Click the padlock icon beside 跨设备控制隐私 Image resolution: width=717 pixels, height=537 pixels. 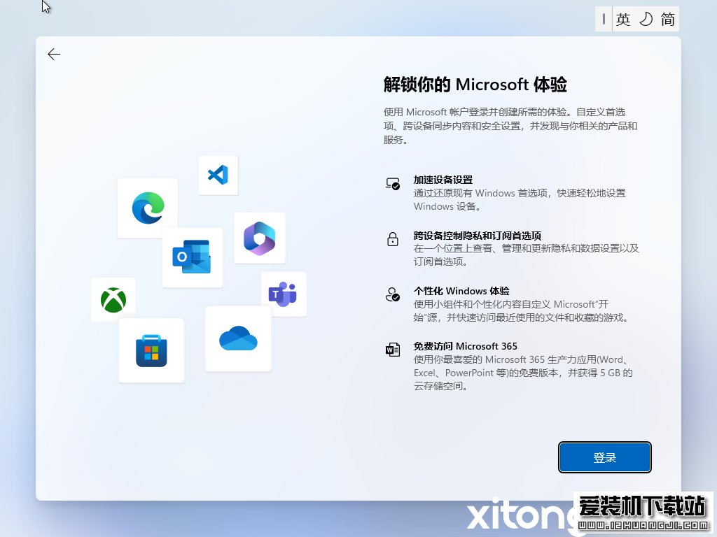[x=393, y=239]
